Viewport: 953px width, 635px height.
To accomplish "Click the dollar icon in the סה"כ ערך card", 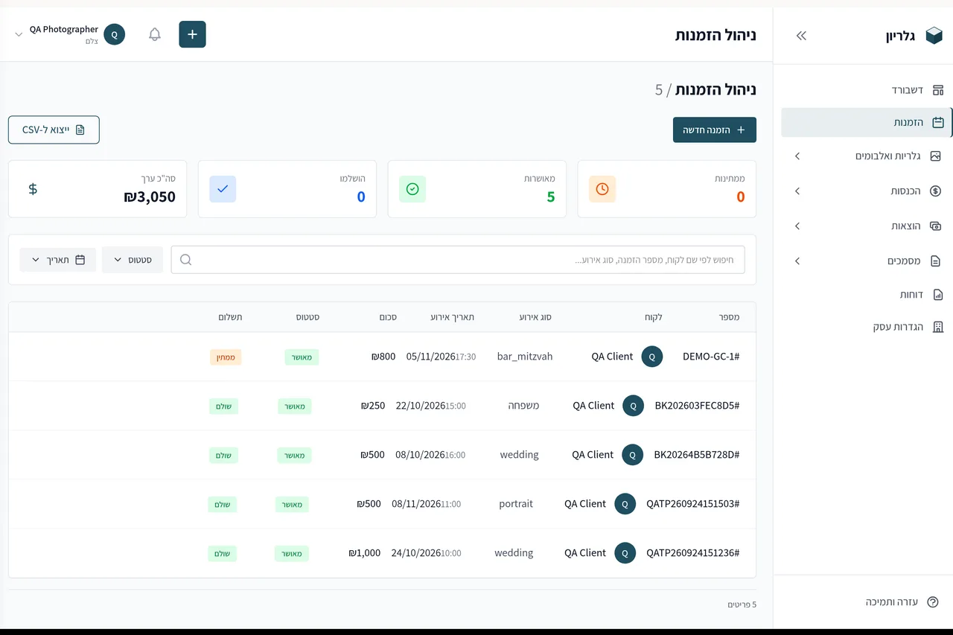I will click(x=33, y=189).
